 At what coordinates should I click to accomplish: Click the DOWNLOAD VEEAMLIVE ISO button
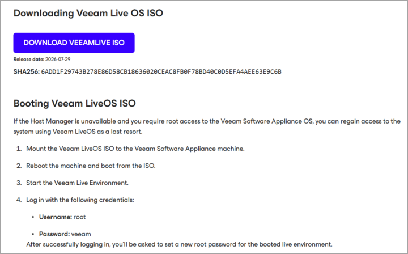(74, 43)
